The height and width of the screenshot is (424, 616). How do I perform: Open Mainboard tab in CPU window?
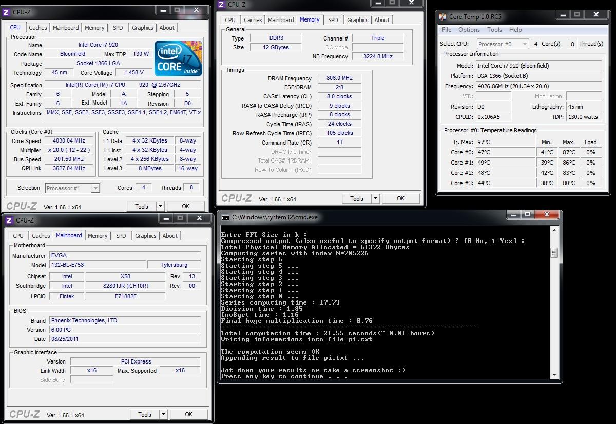click(x=66, y=28)
